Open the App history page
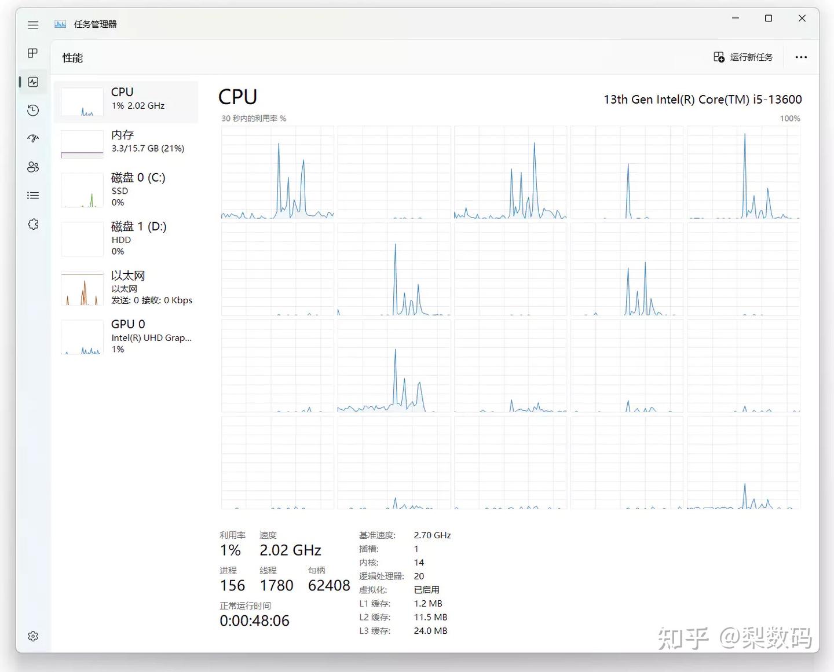This screenshot has width=834, height=672. coord(32,110)
